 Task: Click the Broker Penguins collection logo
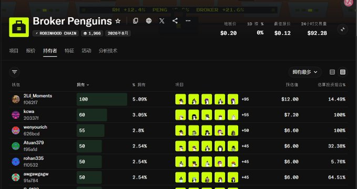tap(19, 27)
